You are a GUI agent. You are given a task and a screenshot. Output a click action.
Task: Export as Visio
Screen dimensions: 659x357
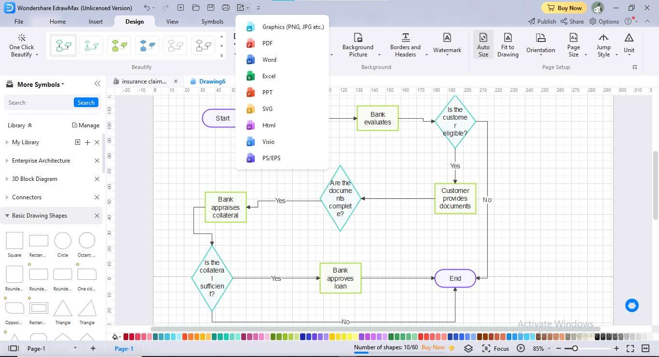pos(282,142)
